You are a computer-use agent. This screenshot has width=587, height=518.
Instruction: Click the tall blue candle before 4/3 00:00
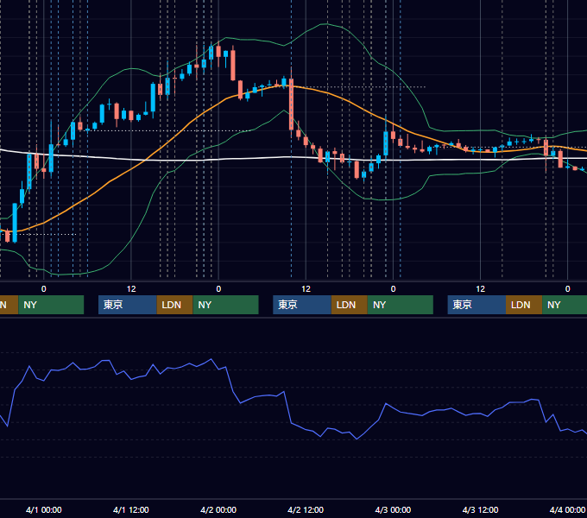[x=386, y=143]
